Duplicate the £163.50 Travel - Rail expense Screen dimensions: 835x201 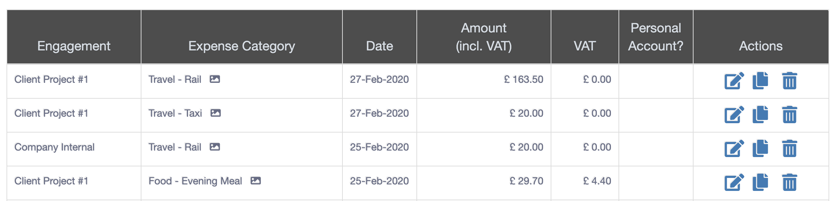click(x=760, y=81)
